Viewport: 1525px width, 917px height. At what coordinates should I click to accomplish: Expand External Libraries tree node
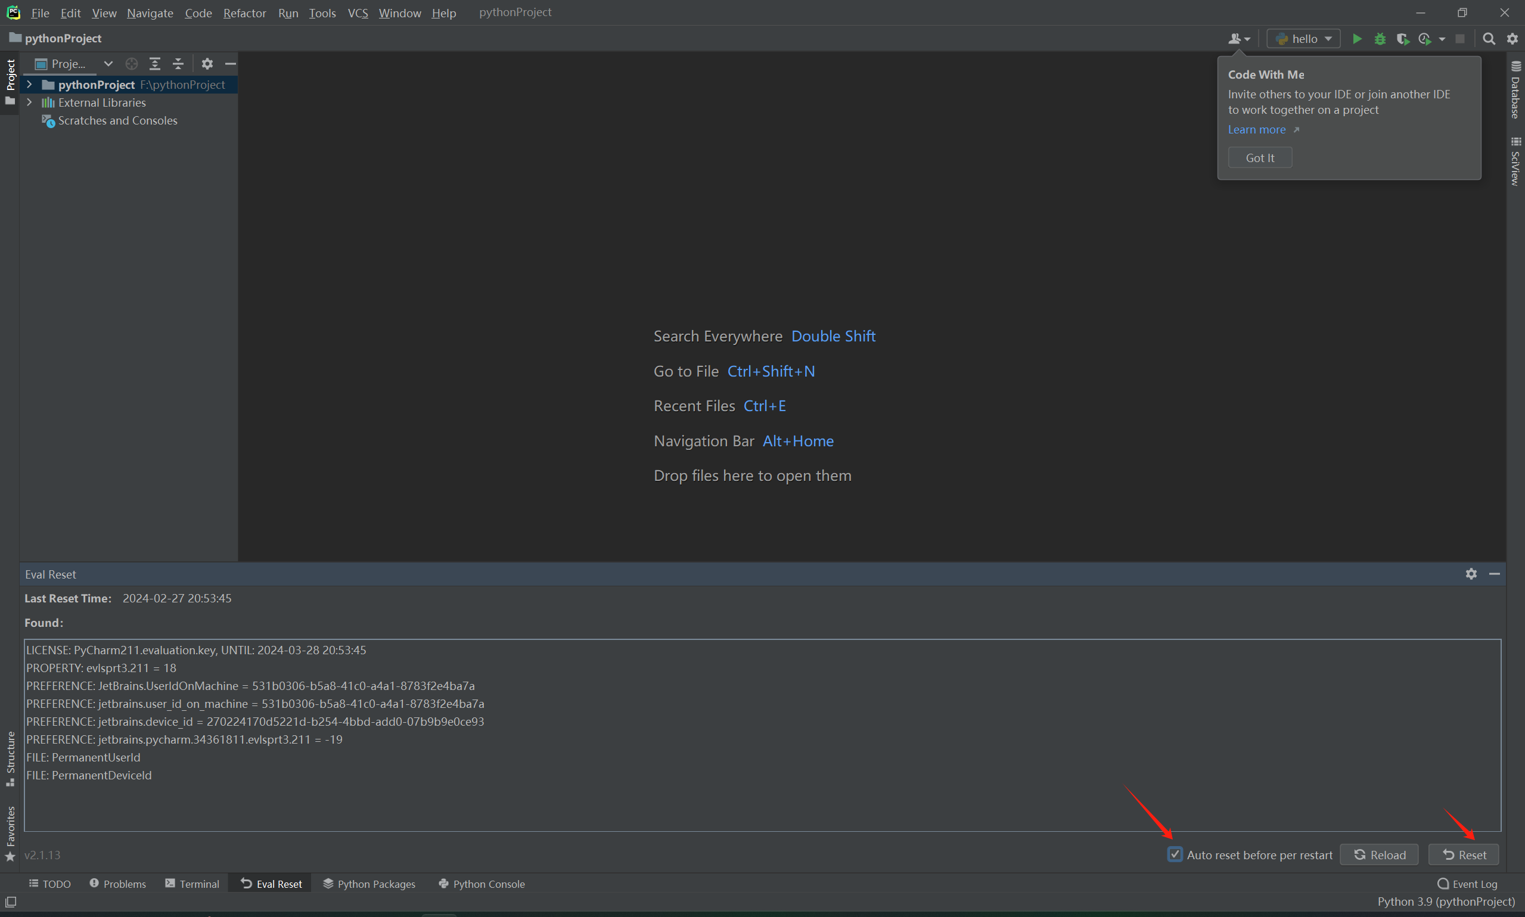29,102
